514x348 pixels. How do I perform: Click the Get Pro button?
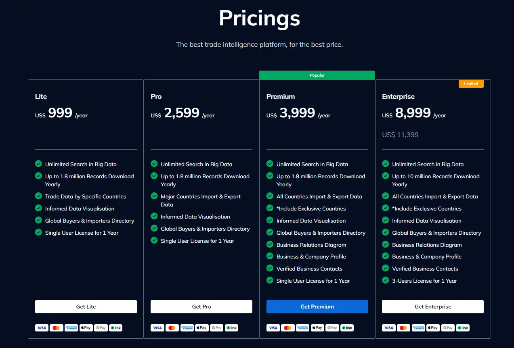point(201,306)
